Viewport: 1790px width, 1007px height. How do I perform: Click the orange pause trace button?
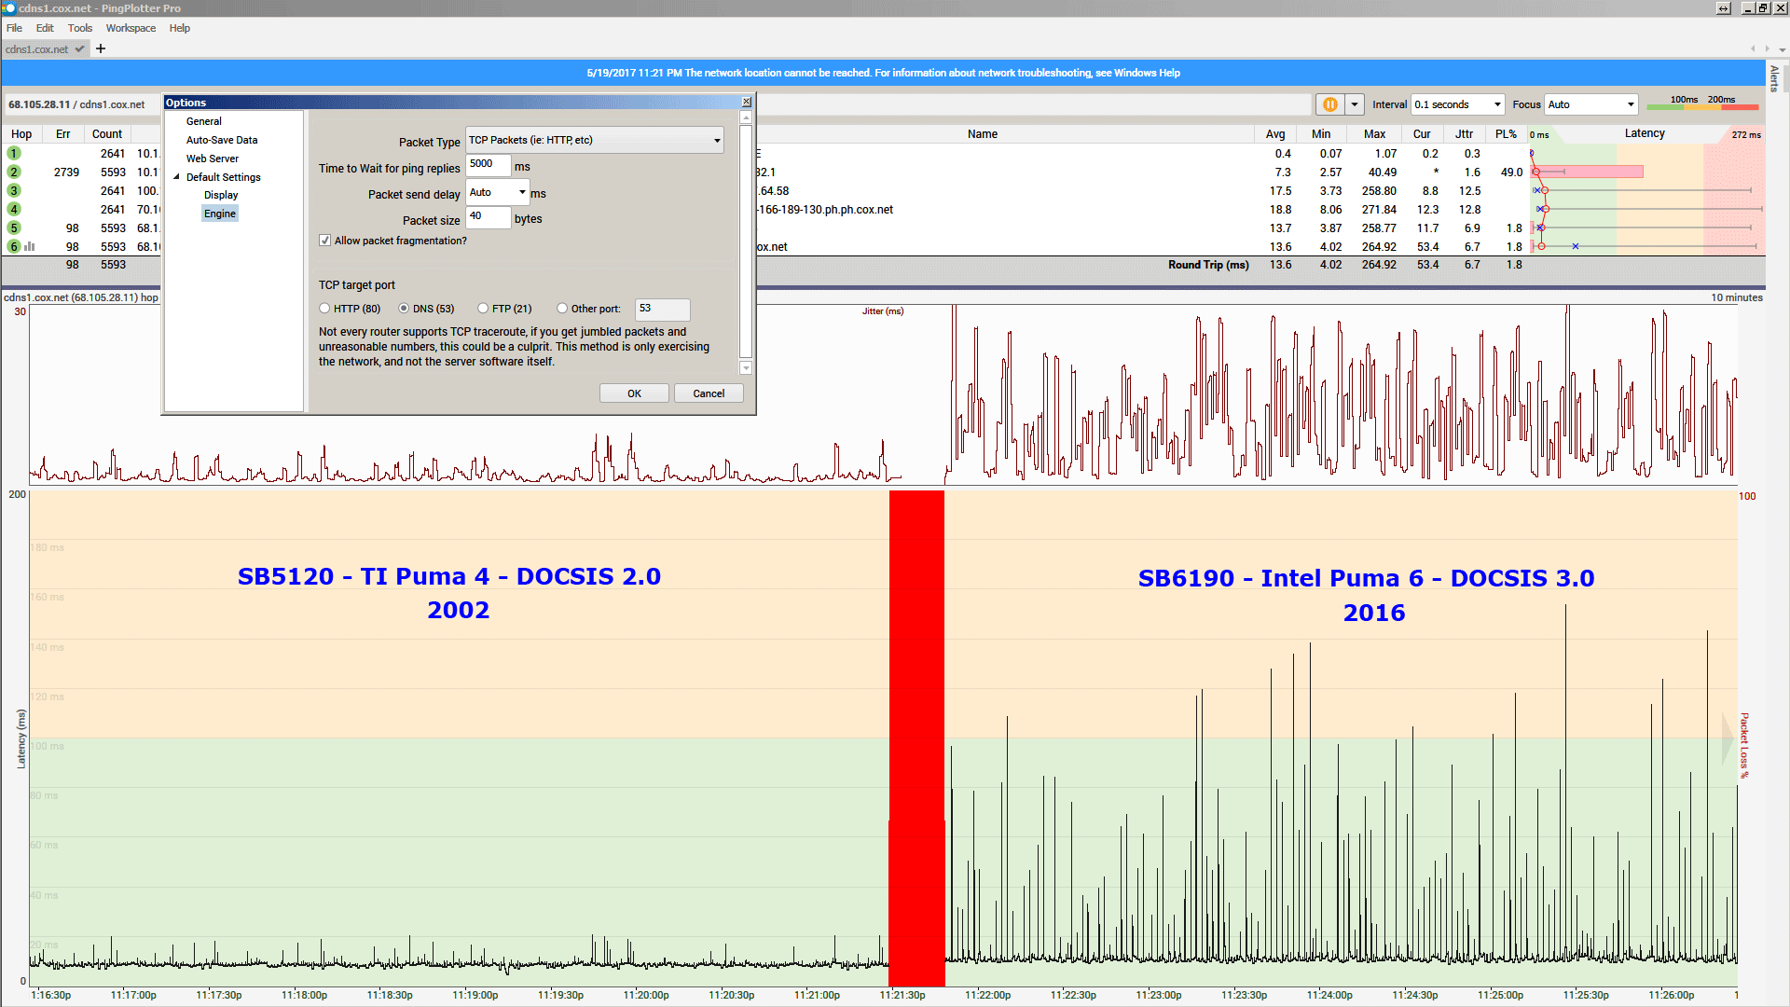(x=1330, y=104)
